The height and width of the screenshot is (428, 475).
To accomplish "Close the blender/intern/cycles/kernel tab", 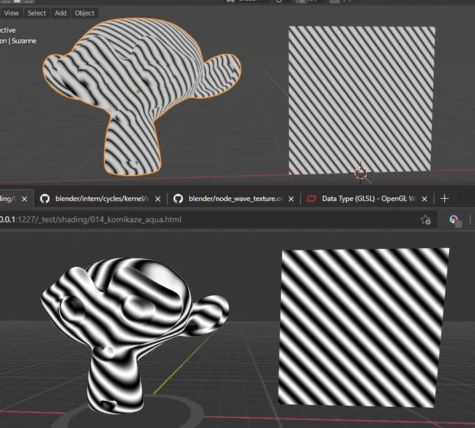I will (x=158, y=199).
